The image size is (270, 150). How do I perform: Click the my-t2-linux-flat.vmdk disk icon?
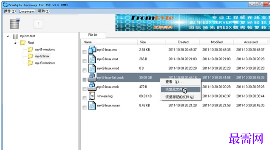pos(92,78)
